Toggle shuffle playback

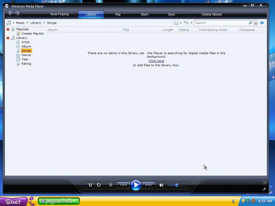pos(90,185)
